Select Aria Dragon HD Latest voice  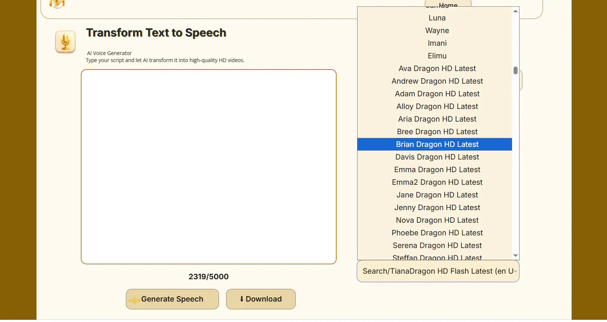coord(435,119)
